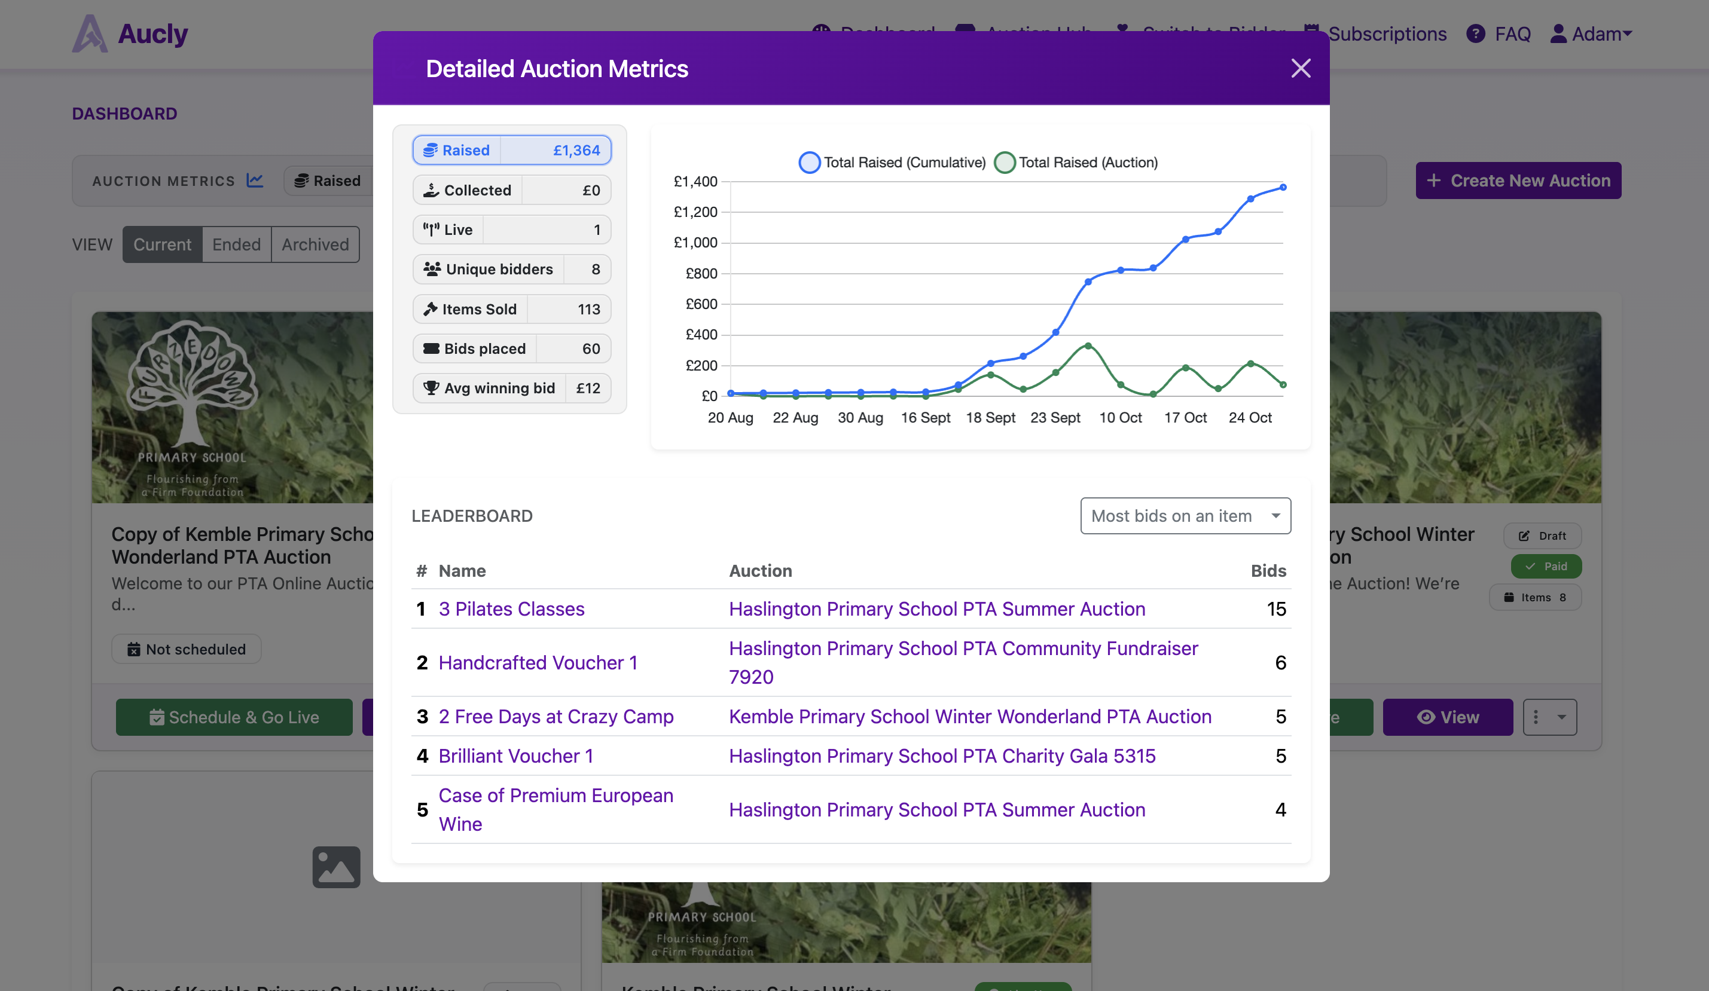1709x991 pixels.
Task: Open the Most bids on an item dropdown
Action: click(1185, 516)
